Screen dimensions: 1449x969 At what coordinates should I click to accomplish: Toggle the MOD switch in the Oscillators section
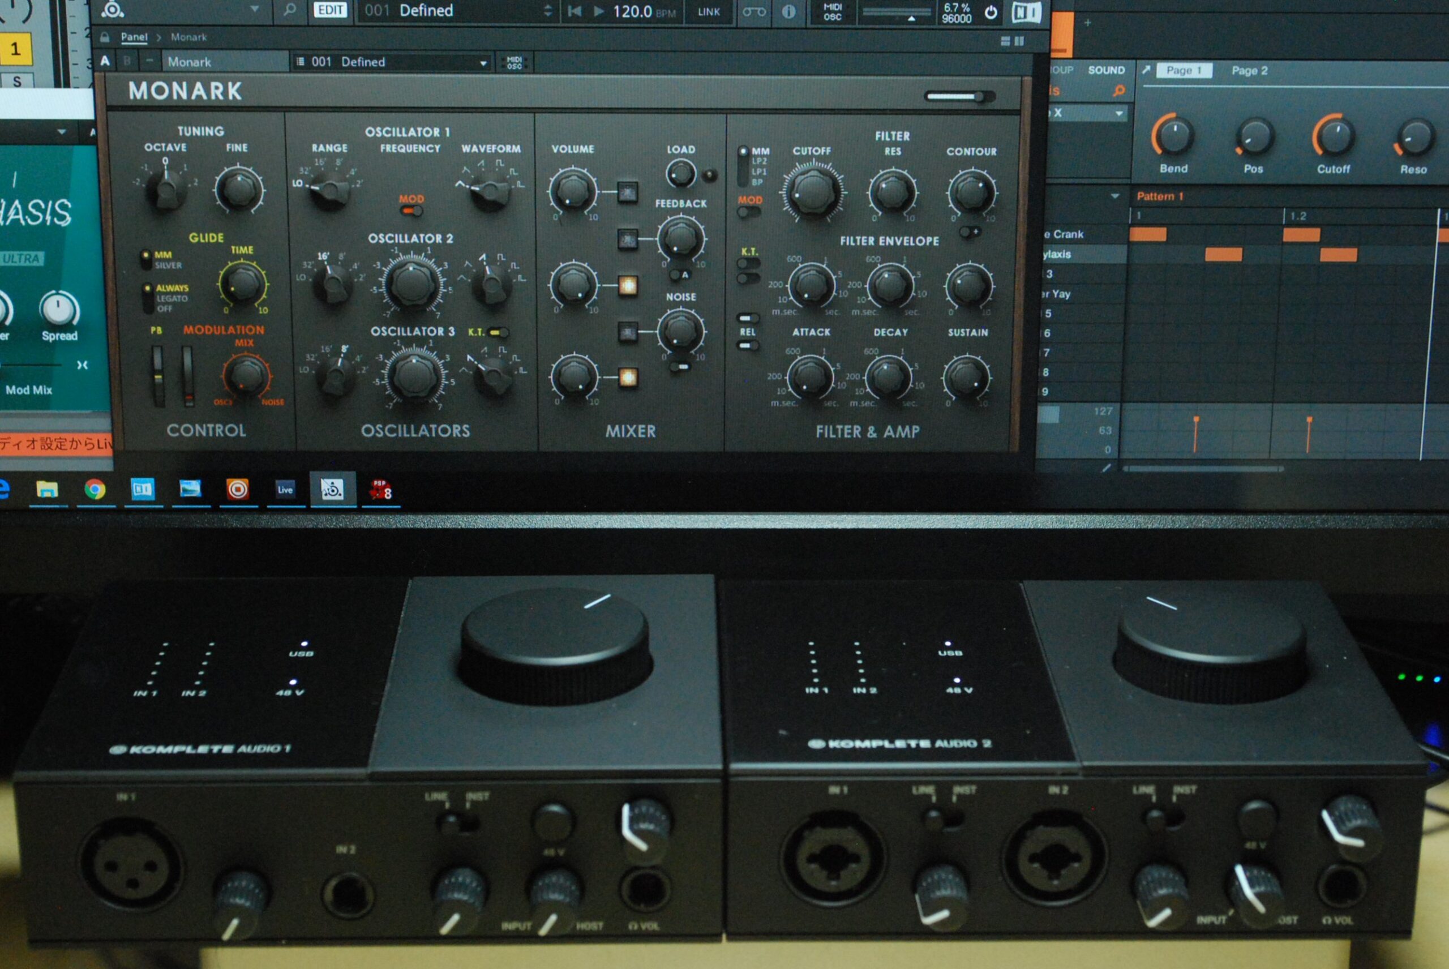(412, 211)
